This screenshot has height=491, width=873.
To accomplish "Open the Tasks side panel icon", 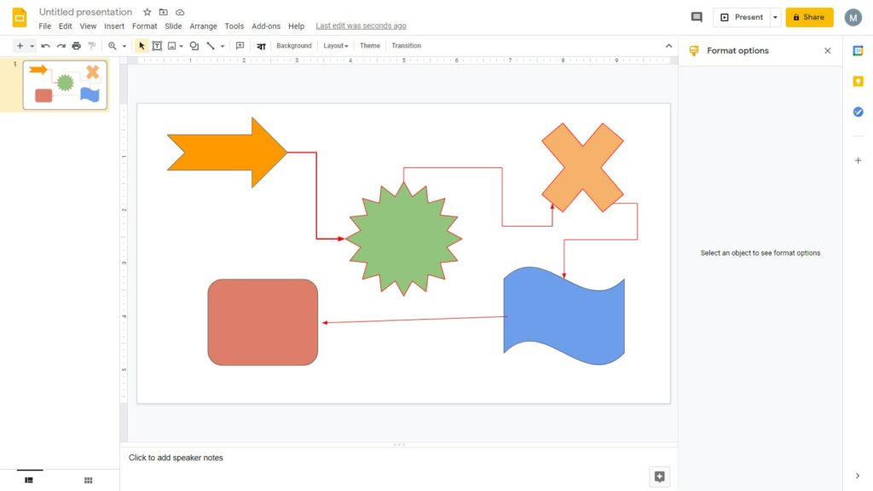I will pos(858,112).
